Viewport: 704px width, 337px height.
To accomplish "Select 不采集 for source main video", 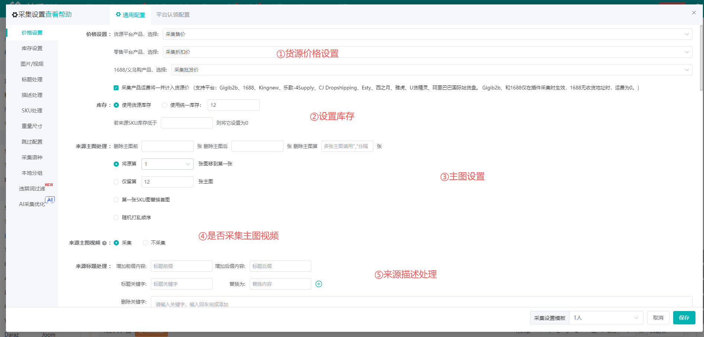I will point(145,243).
